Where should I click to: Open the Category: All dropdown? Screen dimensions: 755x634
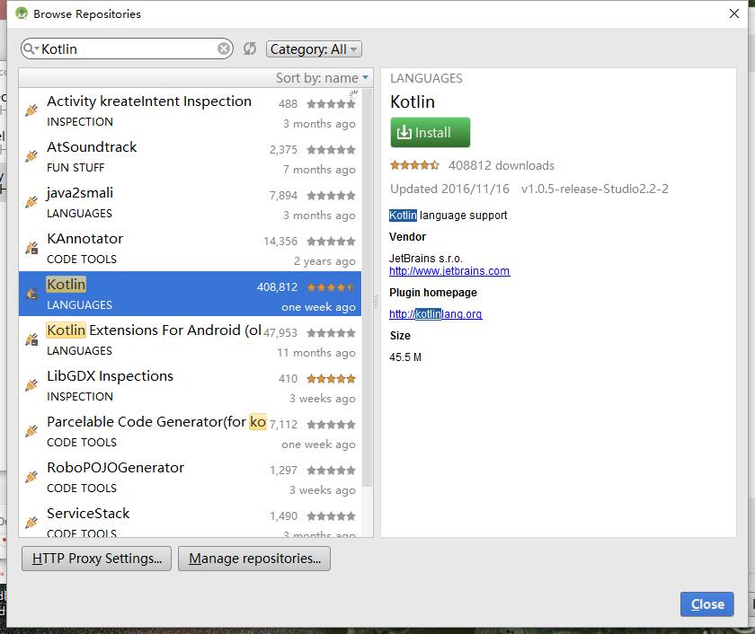pos(314,49)
